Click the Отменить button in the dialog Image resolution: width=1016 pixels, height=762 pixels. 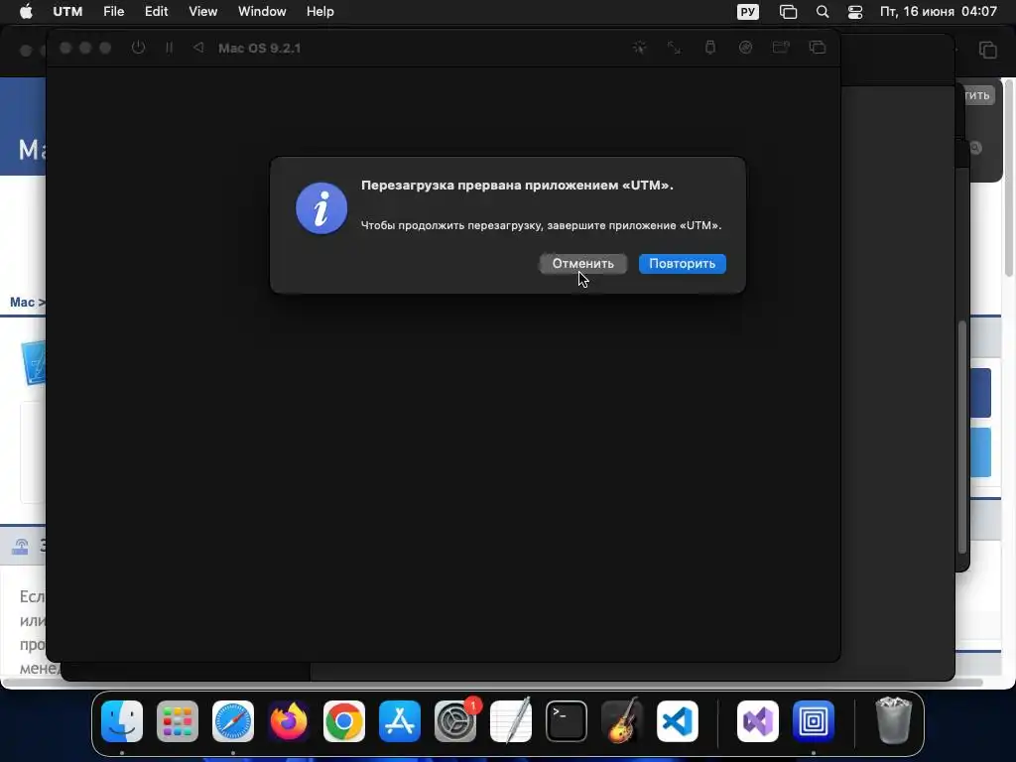[582, 264]
